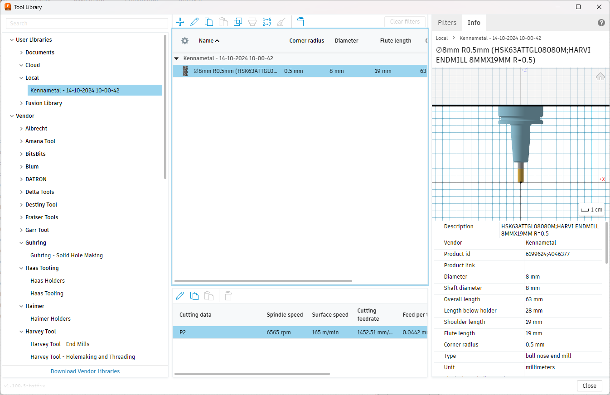Duplicate the selected tool
Viewport: 610px width, 395px height.
pos(238,22)
